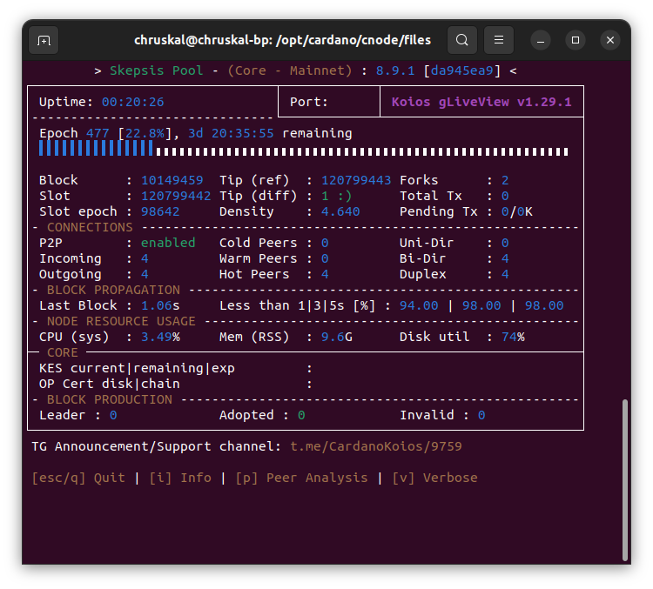Click the epoch progress bar
Viewport: 653px width, 589px height.
point(304,149)
